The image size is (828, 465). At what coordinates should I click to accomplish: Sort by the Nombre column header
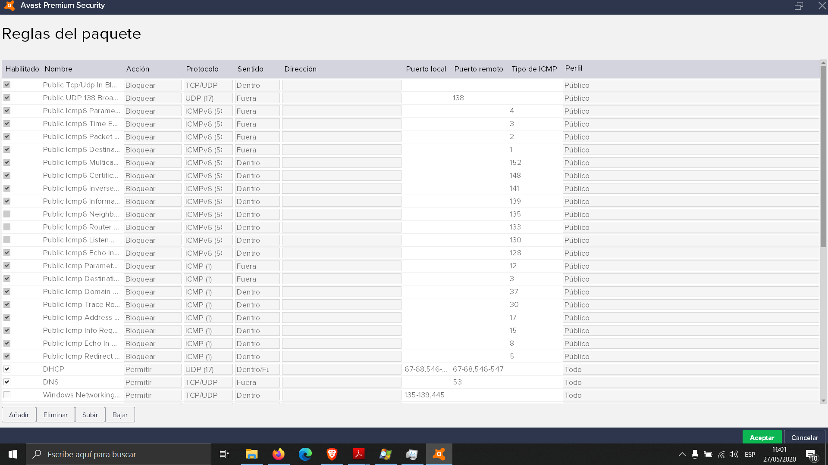point(58,69)
